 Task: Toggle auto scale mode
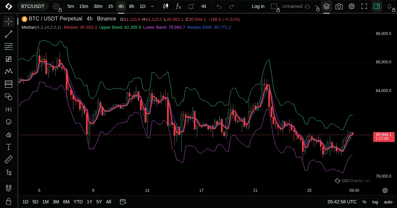[x=388, y=202]
